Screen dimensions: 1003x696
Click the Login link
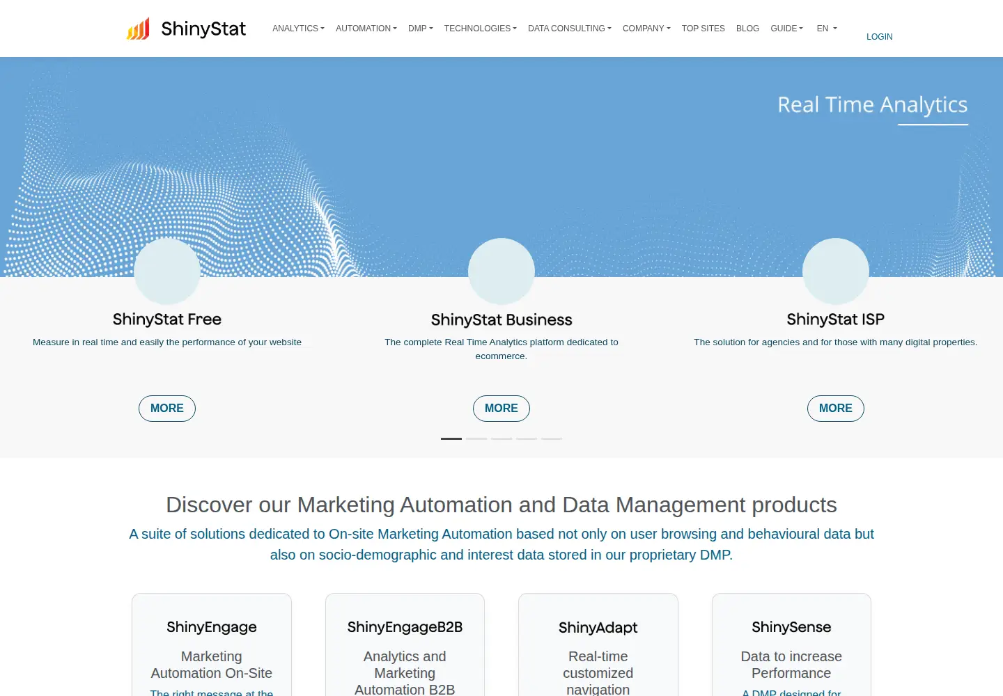(x=879, y=37)
